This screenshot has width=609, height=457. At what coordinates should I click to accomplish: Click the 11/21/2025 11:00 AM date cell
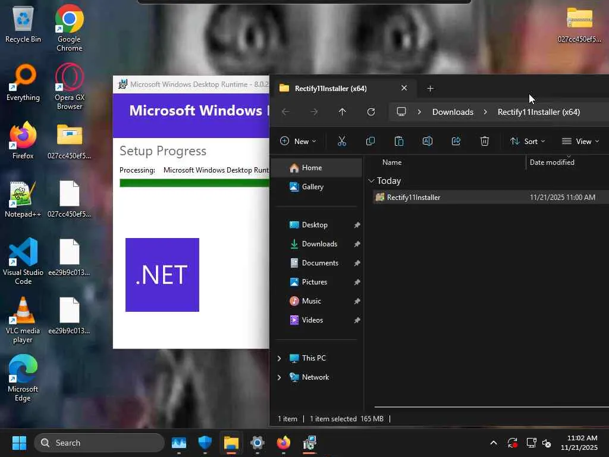tap(563, 198)
